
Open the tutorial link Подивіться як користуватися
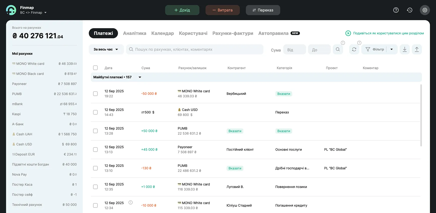[389, 33]
